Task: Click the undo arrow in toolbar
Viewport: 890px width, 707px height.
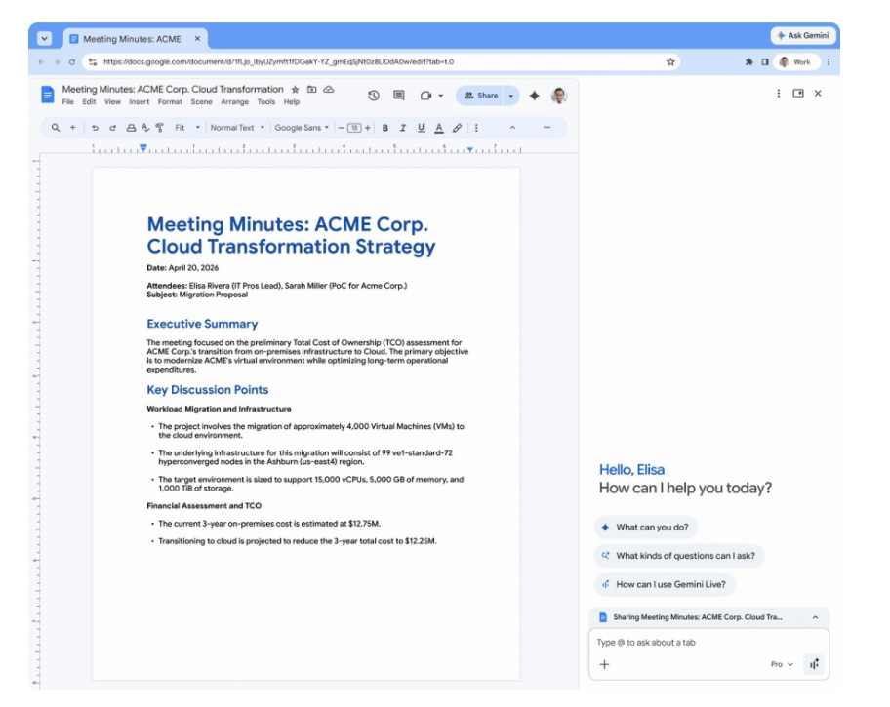Action: [x=96, y=128]
